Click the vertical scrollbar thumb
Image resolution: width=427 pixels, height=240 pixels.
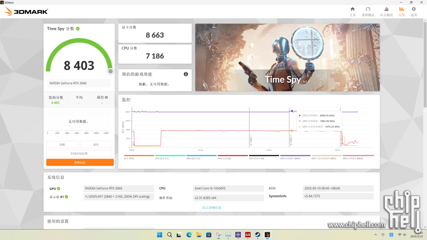[425, 65]
